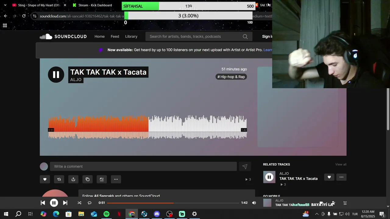Skip to next track in bottom player
Screen dimensions: 390x219
(x=65, y=203)
